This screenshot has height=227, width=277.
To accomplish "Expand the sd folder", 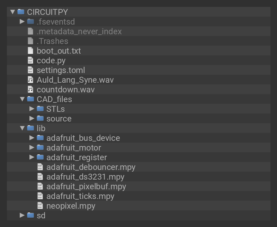I will [22, 216].
